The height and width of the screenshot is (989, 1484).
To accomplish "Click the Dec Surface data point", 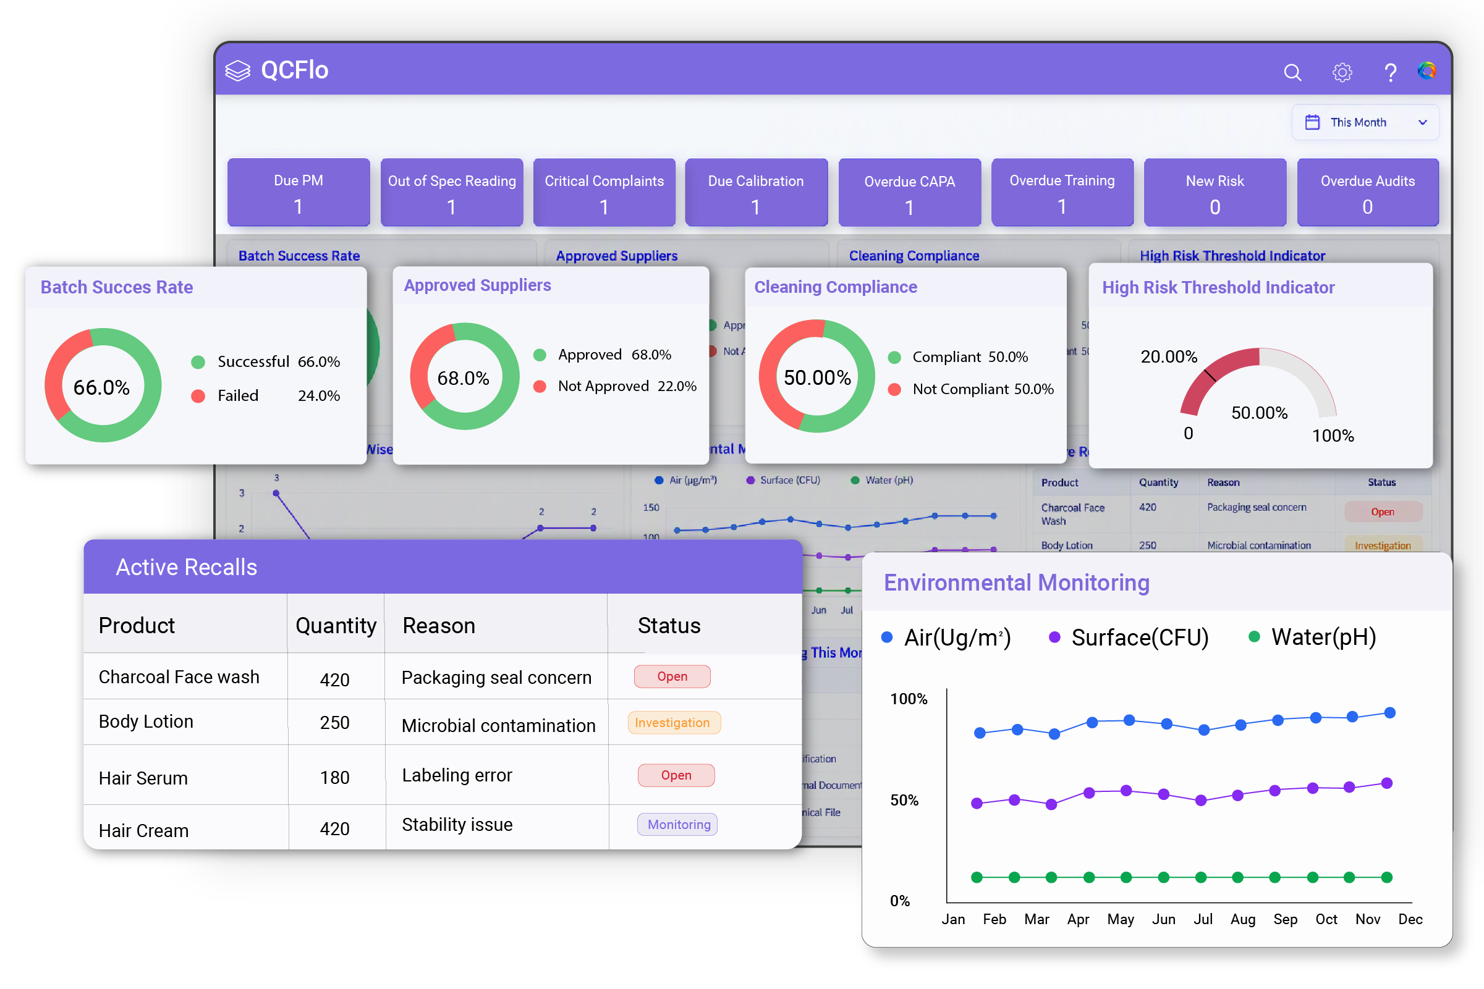I will [1387, 783].
